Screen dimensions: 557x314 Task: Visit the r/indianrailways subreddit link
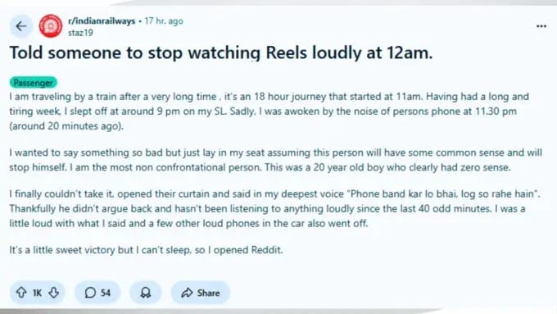coord(102,21)
